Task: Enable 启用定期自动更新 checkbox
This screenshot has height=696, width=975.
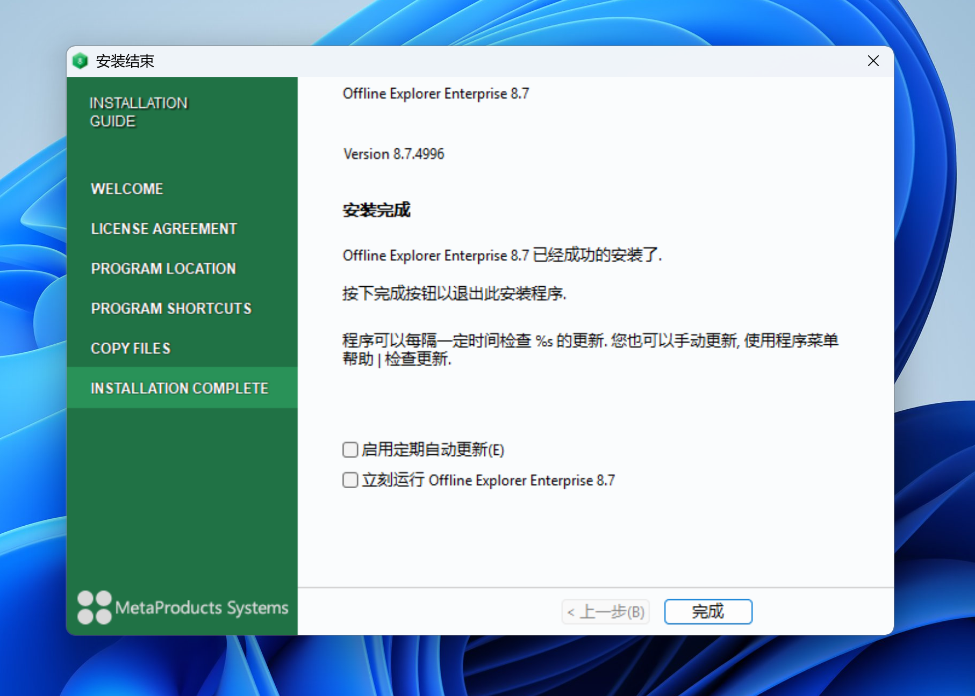Action: [350, 450]
